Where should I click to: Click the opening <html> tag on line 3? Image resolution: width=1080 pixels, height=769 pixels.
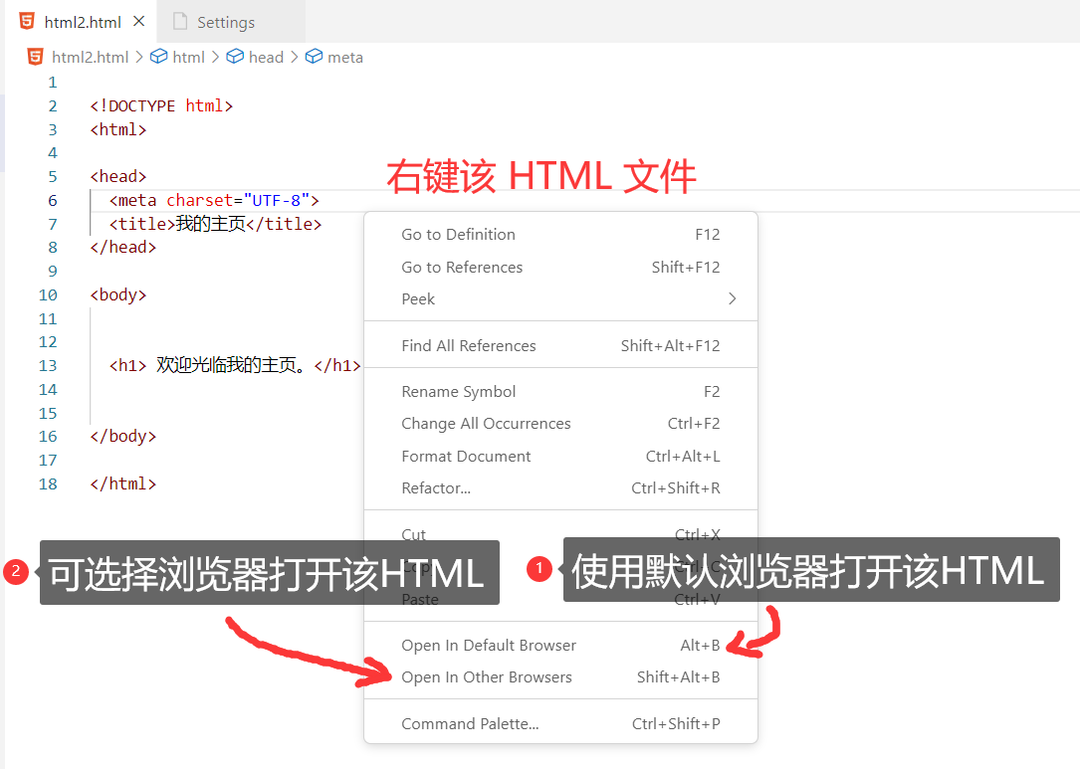click(x=117, y=129)
